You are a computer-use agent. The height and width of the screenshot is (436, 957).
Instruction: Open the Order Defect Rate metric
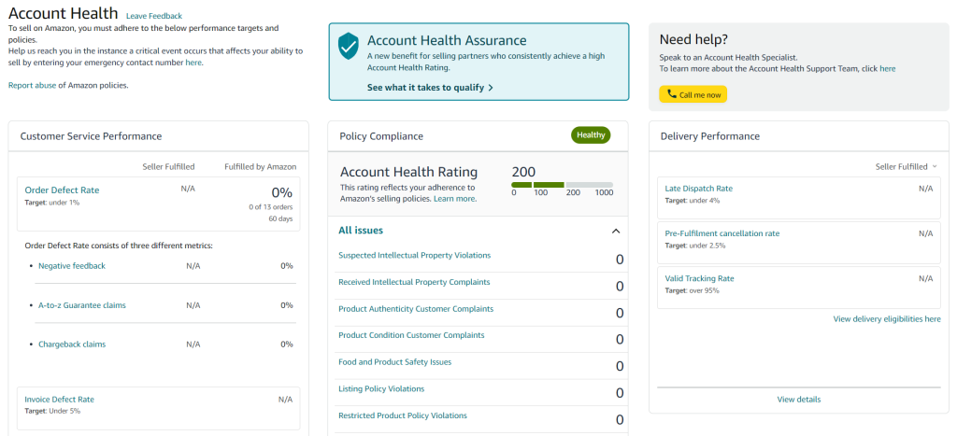coord(62,190)
